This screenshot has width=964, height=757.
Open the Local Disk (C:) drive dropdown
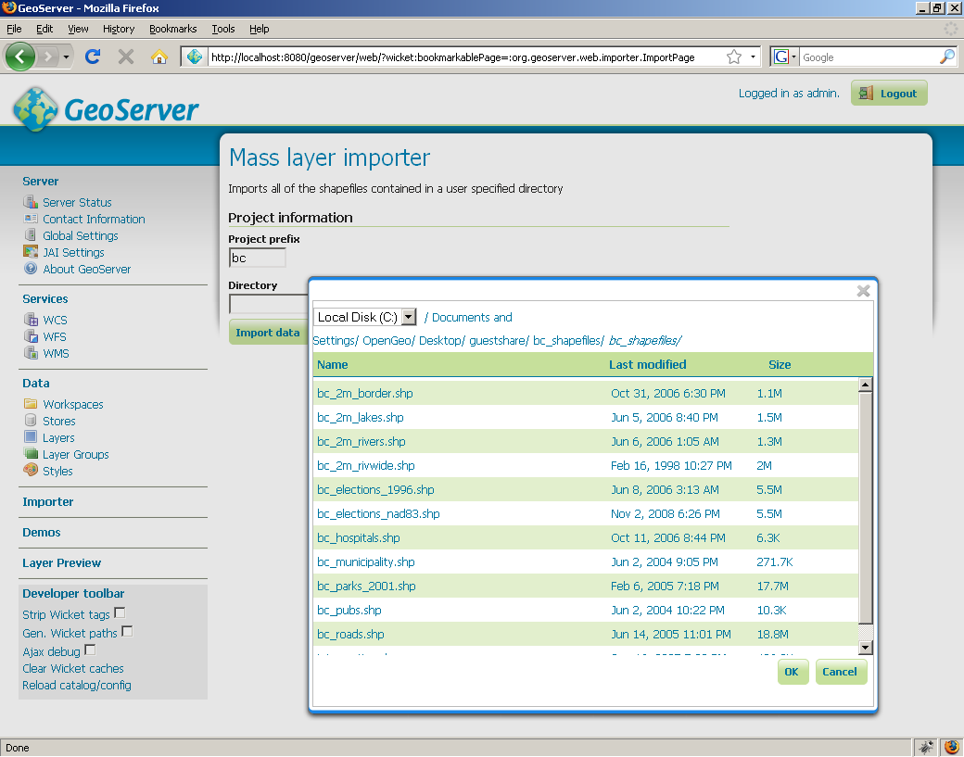pyautogui.click(x=409, y=317)
